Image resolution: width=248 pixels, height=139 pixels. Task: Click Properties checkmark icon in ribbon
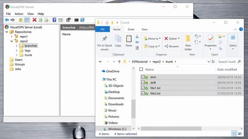(x=210, y=39)
